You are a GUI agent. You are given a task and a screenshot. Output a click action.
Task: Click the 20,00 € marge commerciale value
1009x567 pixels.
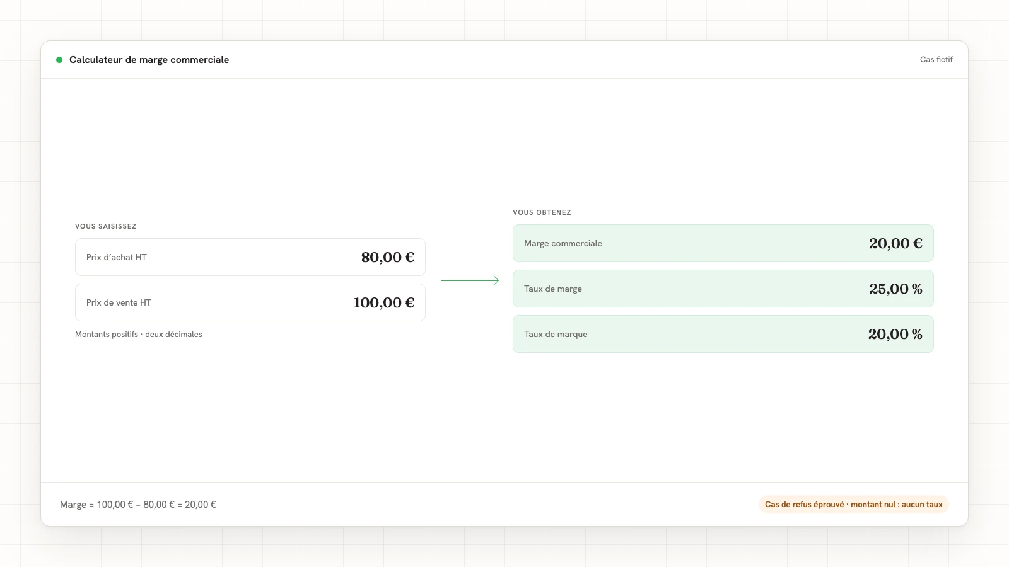(895, 243)
